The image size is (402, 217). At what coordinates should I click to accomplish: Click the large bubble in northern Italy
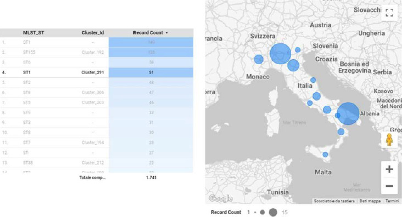(281, 54)
